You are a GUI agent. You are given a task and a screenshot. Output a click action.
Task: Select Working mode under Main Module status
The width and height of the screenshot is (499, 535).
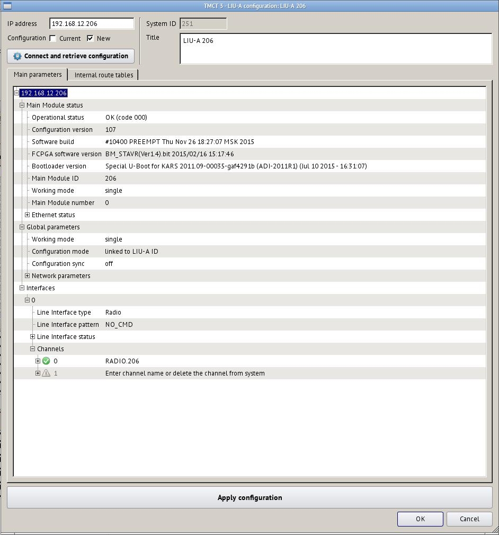point(250,190)
